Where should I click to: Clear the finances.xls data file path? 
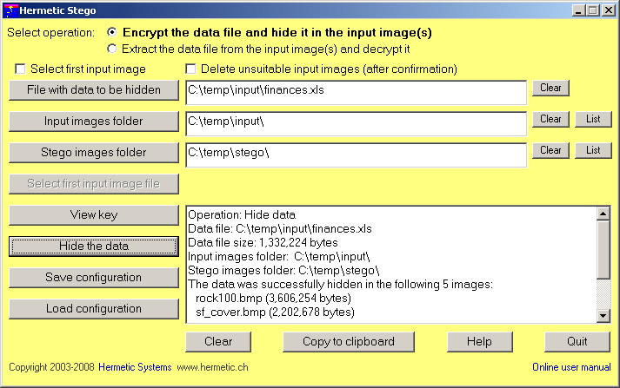tap(550, 88)
